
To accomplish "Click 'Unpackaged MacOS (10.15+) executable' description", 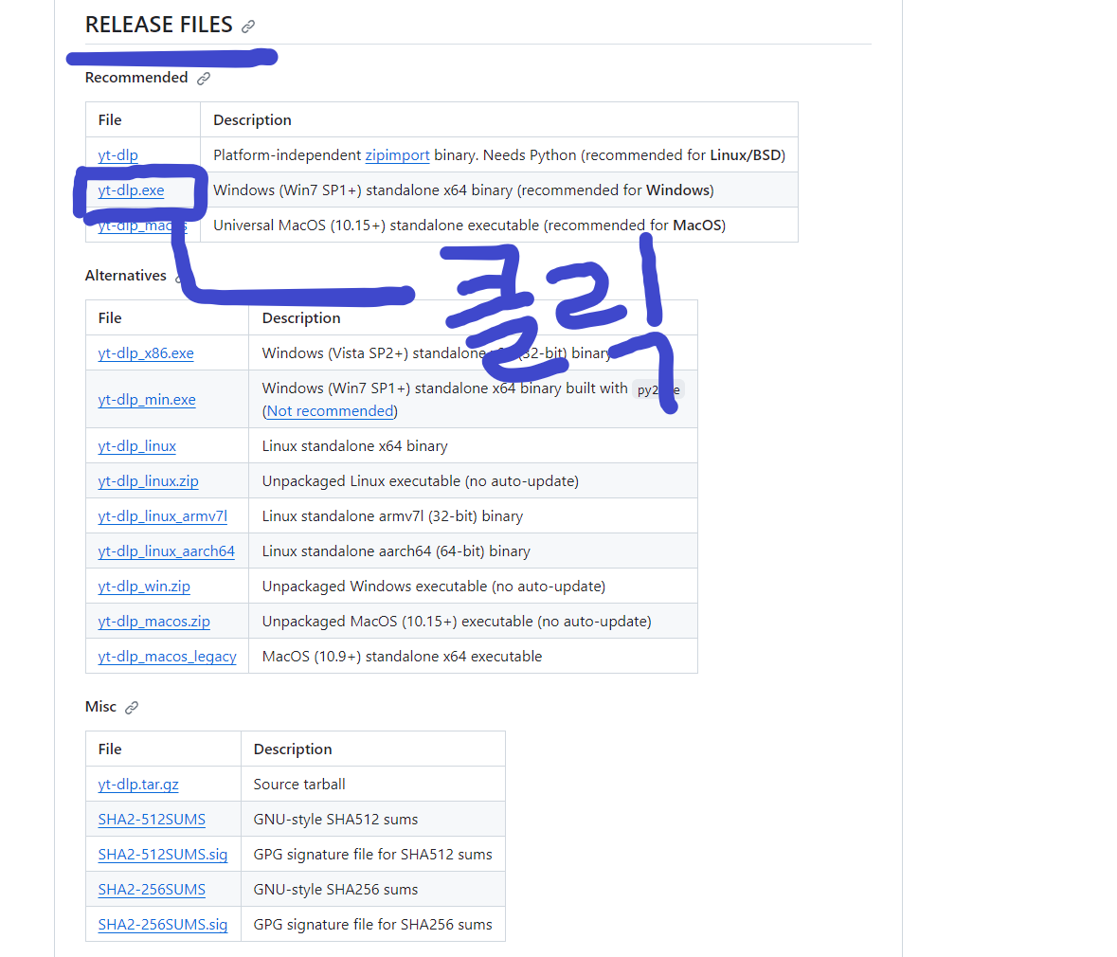I will point(457,621).
